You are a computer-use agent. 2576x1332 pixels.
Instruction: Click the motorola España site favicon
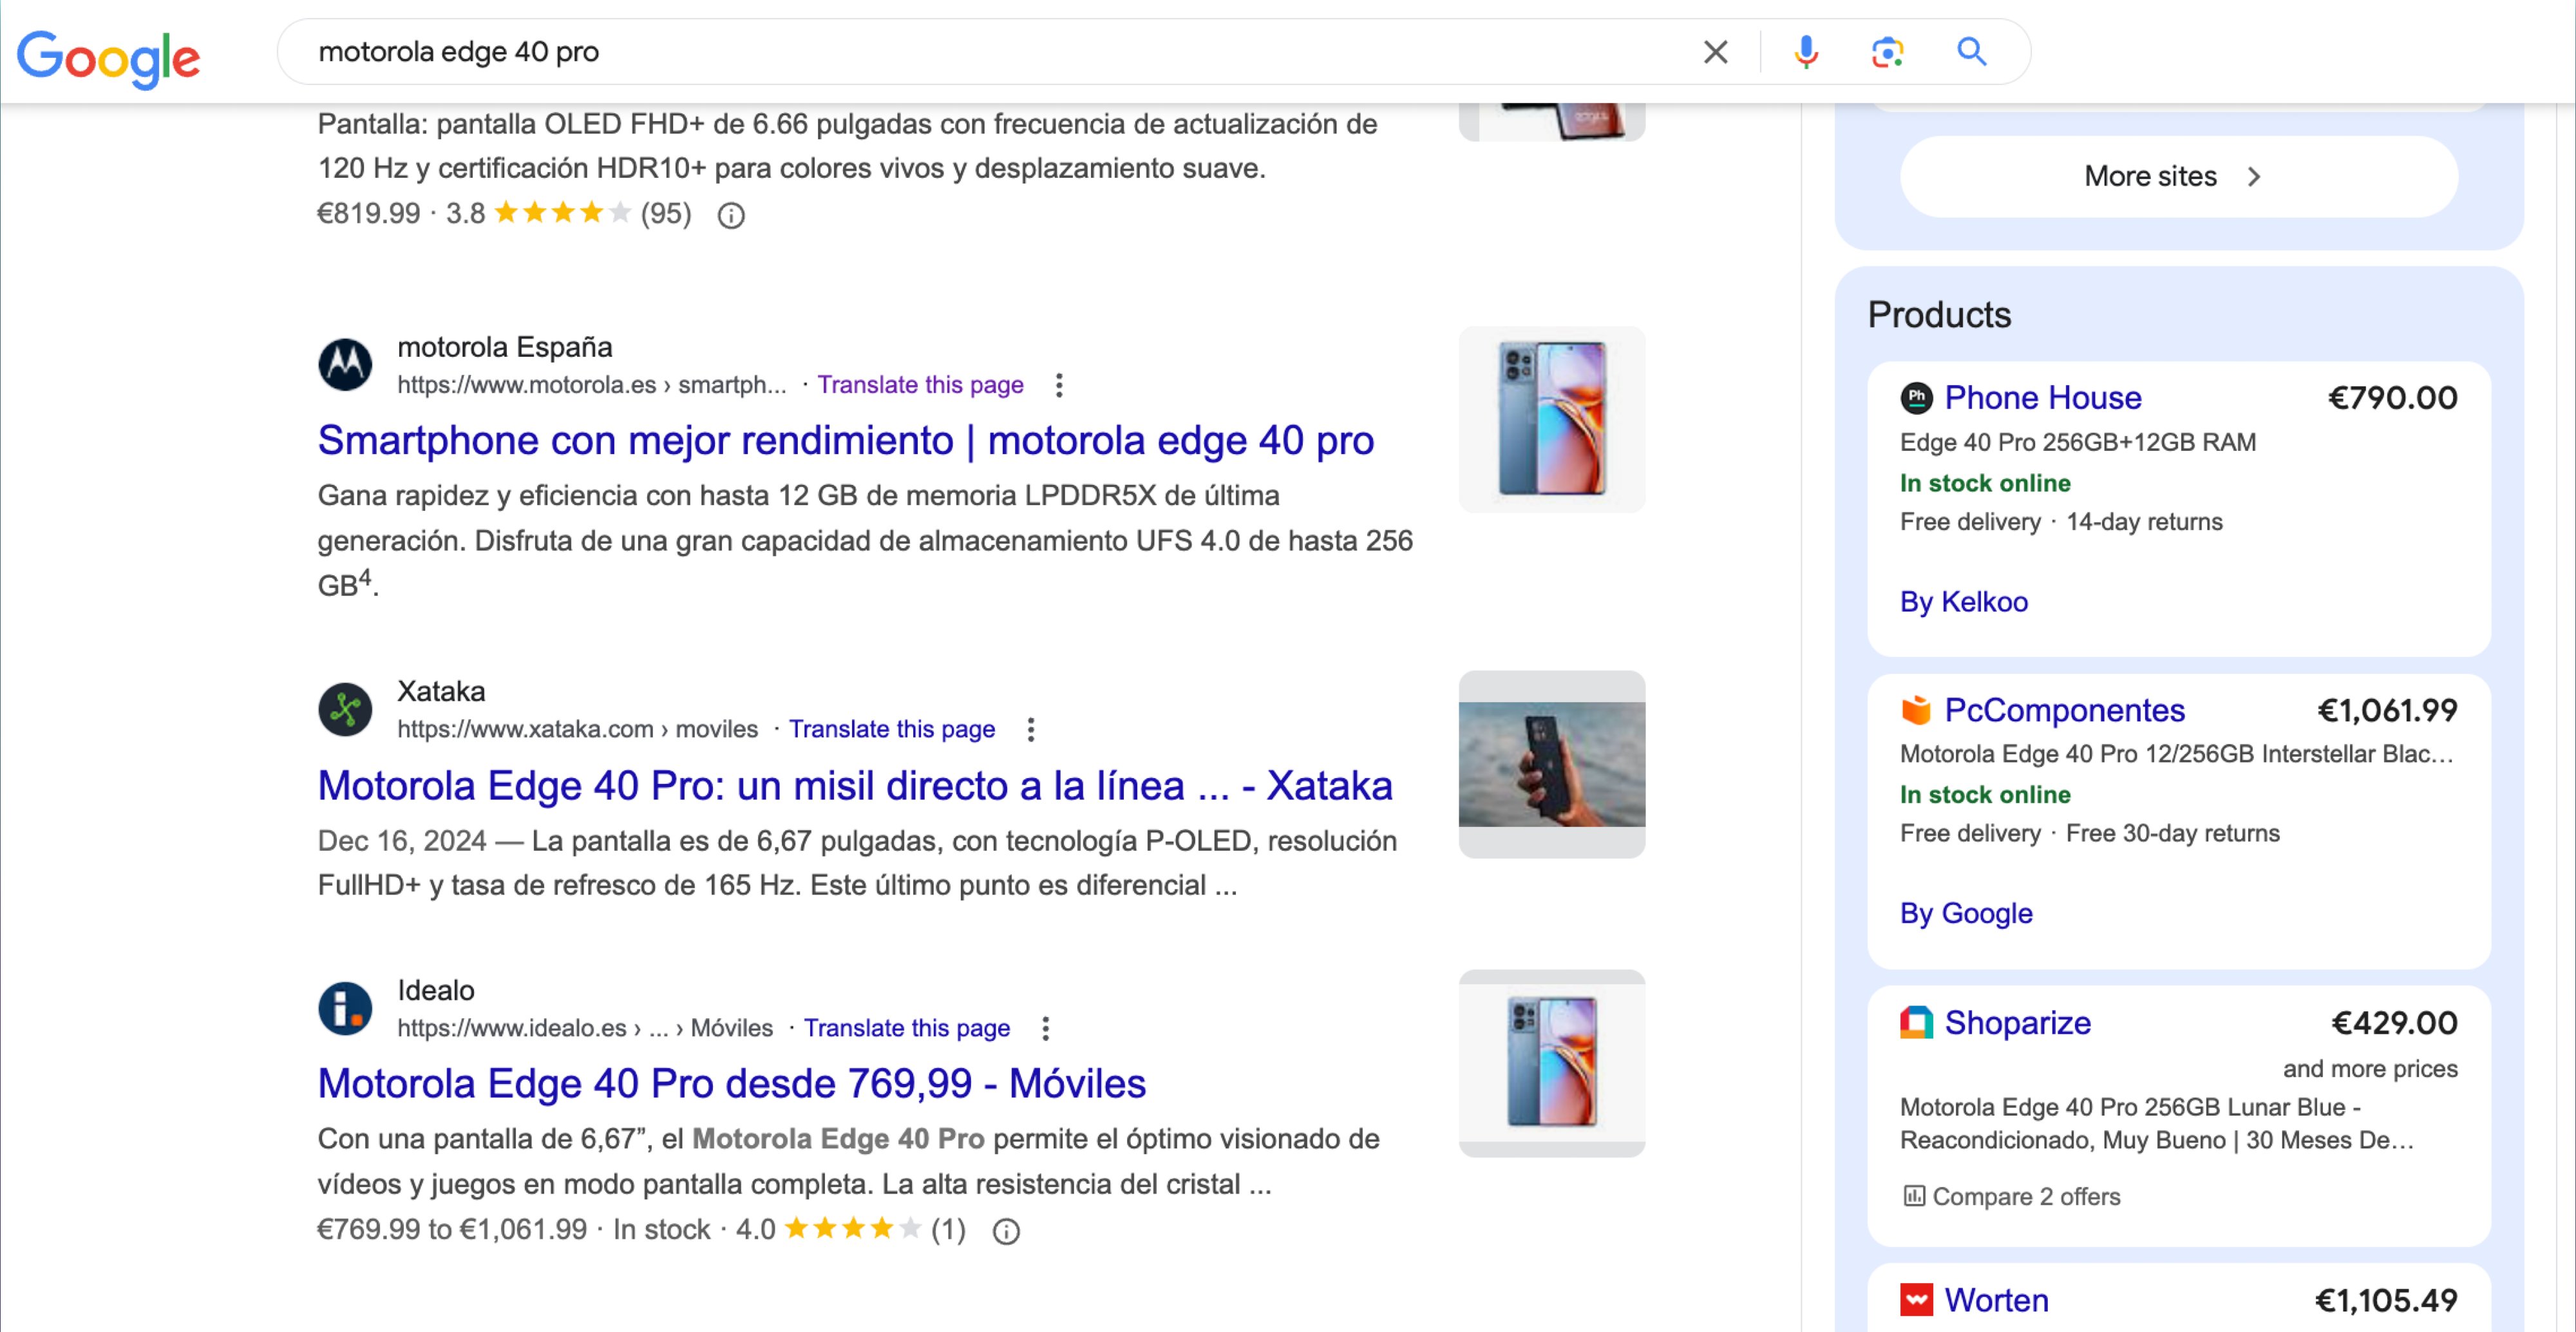(345, 364)
